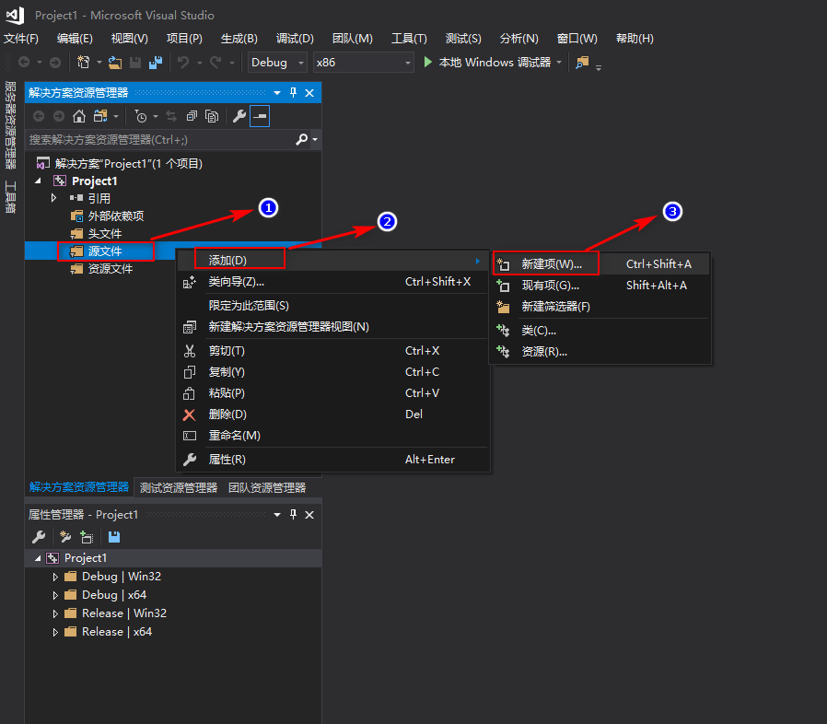827x724 pixels.
Task: Toggle the Preview Selected Items button
Action: click(260, 116)
